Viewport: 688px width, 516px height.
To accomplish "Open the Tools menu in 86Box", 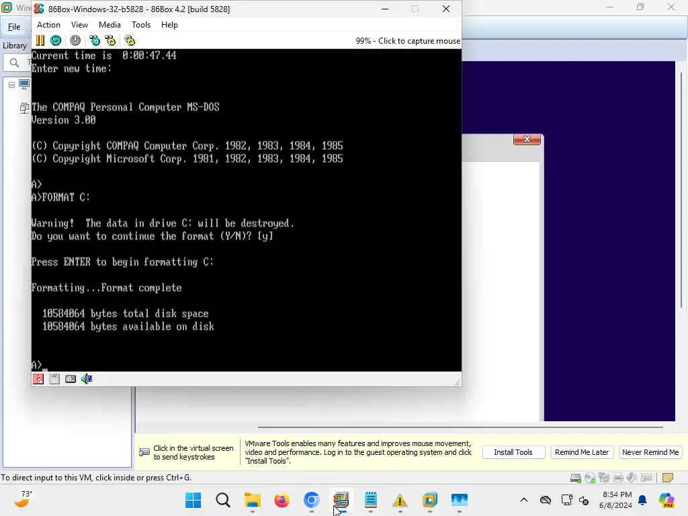I will click(141, 25).
